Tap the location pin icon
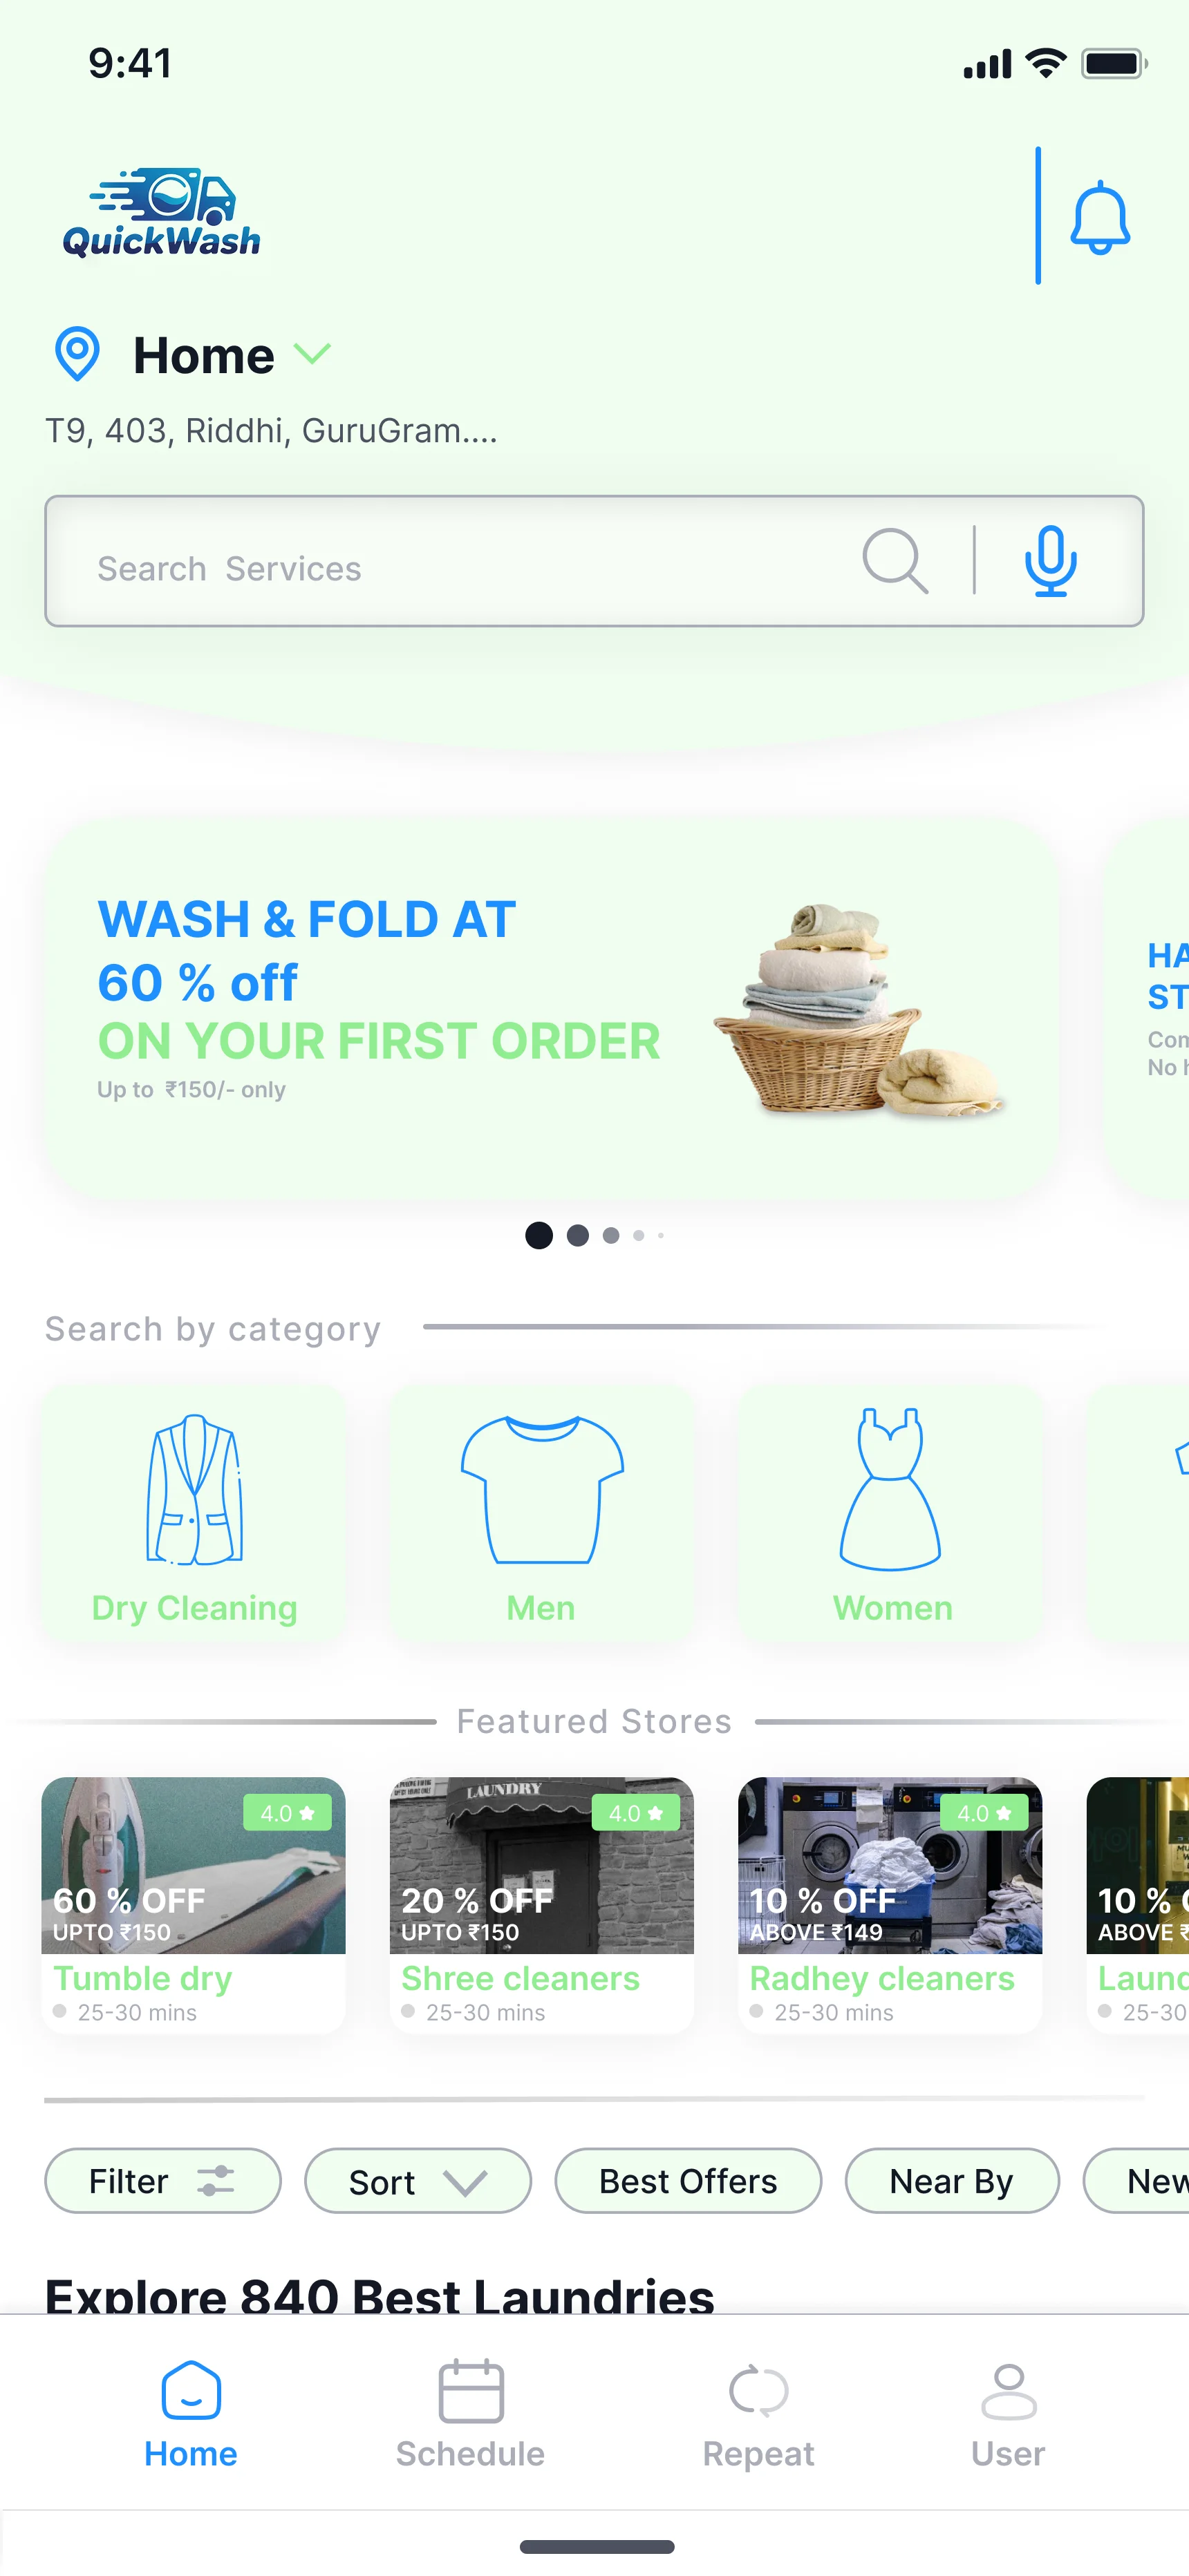The height and width of the screenshot is (2576, 1189). coord(77,354)
